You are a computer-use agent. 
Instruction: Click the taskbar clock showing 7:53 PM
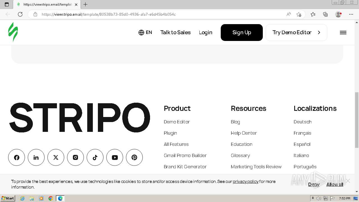click(345, 198)
